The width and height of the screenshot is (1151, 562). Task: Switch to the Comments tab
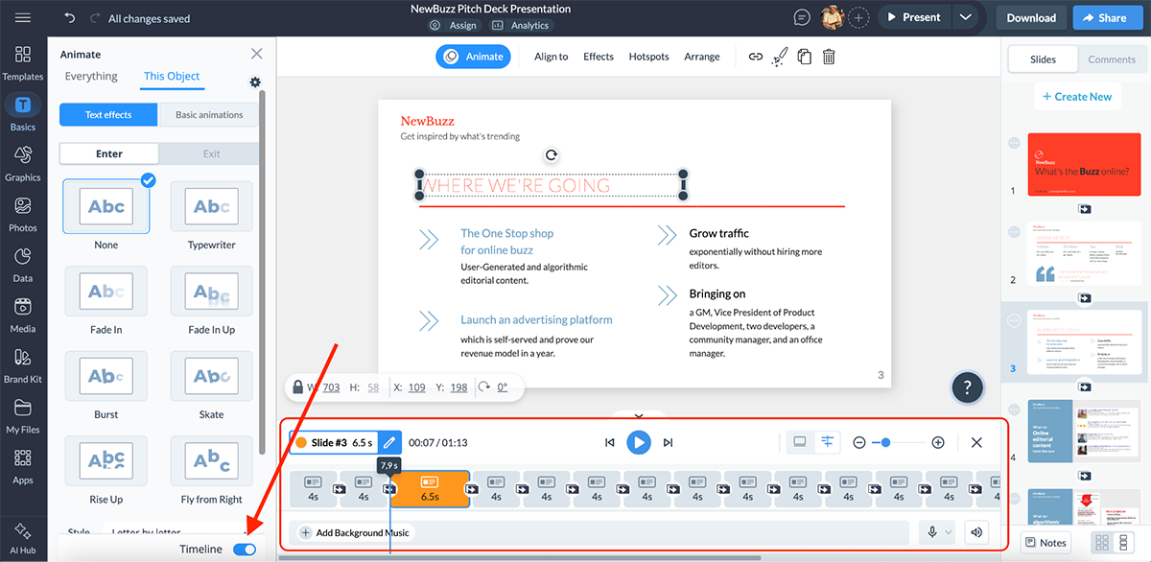pyautogui.click(x=1112, y=59)
